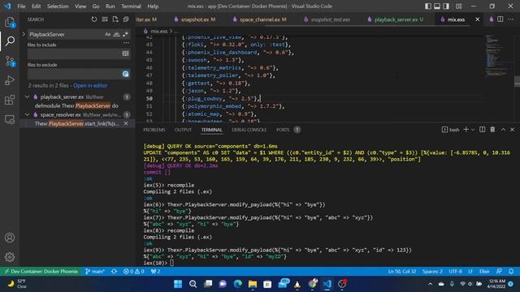This screenshot has height=292, width=520.
Task: Toggle the secondary sidebar layout button
Action: (x=446, y=6)
